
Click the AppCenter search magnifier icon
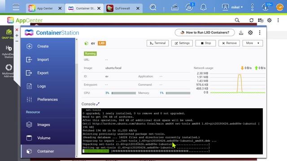tap(237, 20)
